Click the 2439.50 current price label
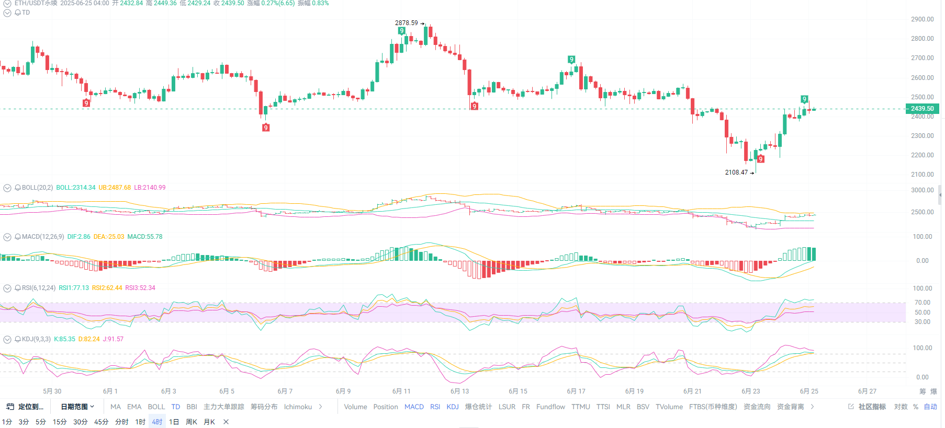945x428 pixels. [x=922, y=109]
